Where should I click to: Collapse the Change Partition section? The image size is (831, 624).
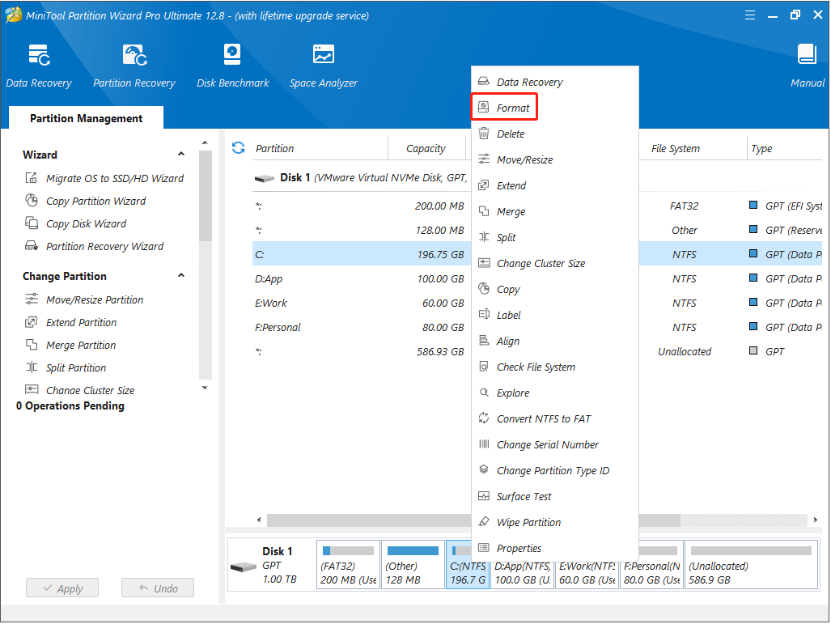[x=181, y=276]
